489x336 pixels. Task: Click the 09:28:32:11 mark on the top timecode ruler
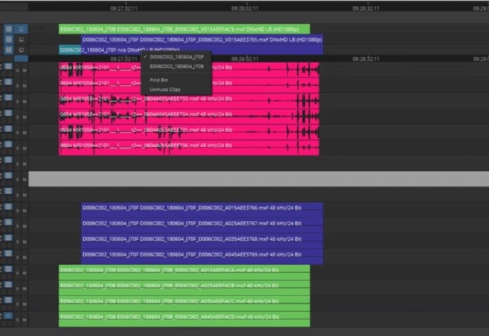tap(366, 8)
